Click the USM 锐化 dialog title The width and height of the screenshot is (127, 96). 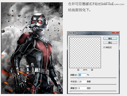[x=72, y=33]
